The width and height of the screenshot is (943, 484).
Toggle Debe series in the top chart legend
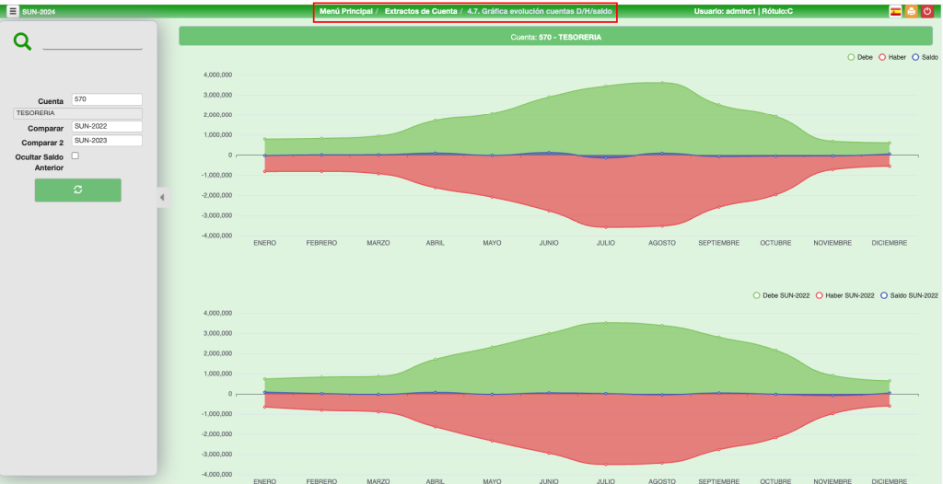click(859, 57)
